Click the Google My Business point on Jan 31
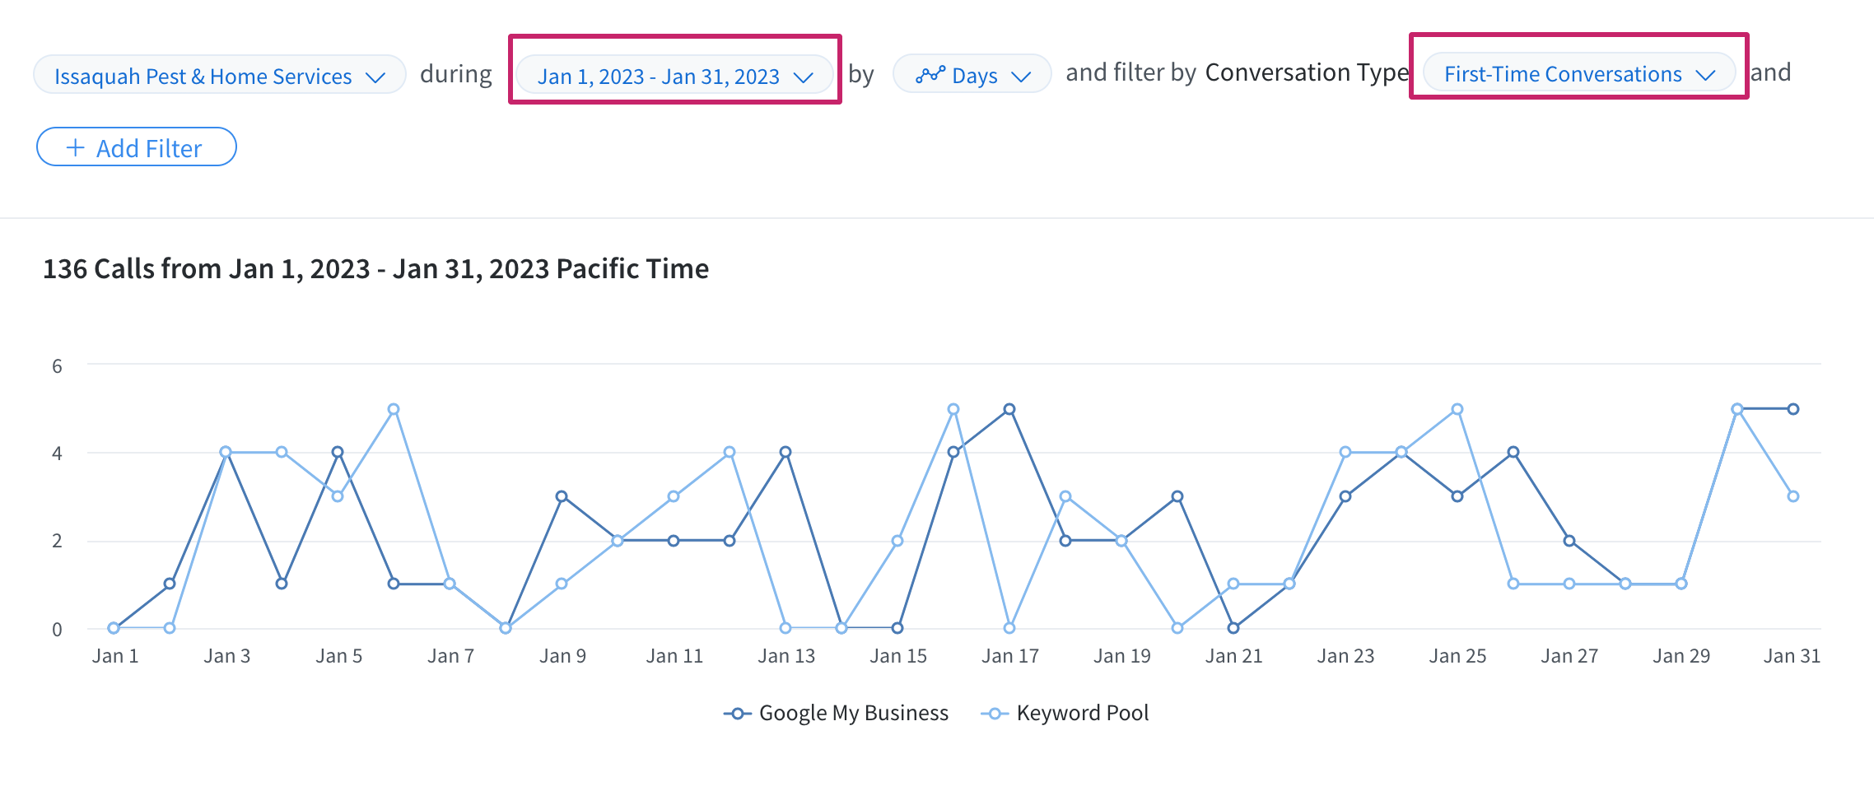 click(1793, 409)
